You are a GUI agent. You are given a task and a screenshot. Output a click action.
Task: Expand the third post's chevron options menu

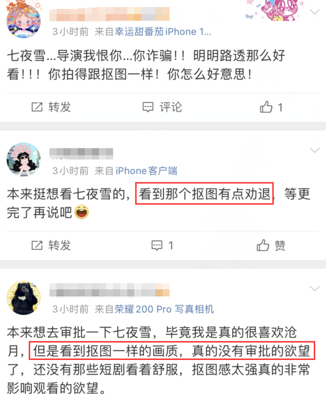(x=315, y=289)
